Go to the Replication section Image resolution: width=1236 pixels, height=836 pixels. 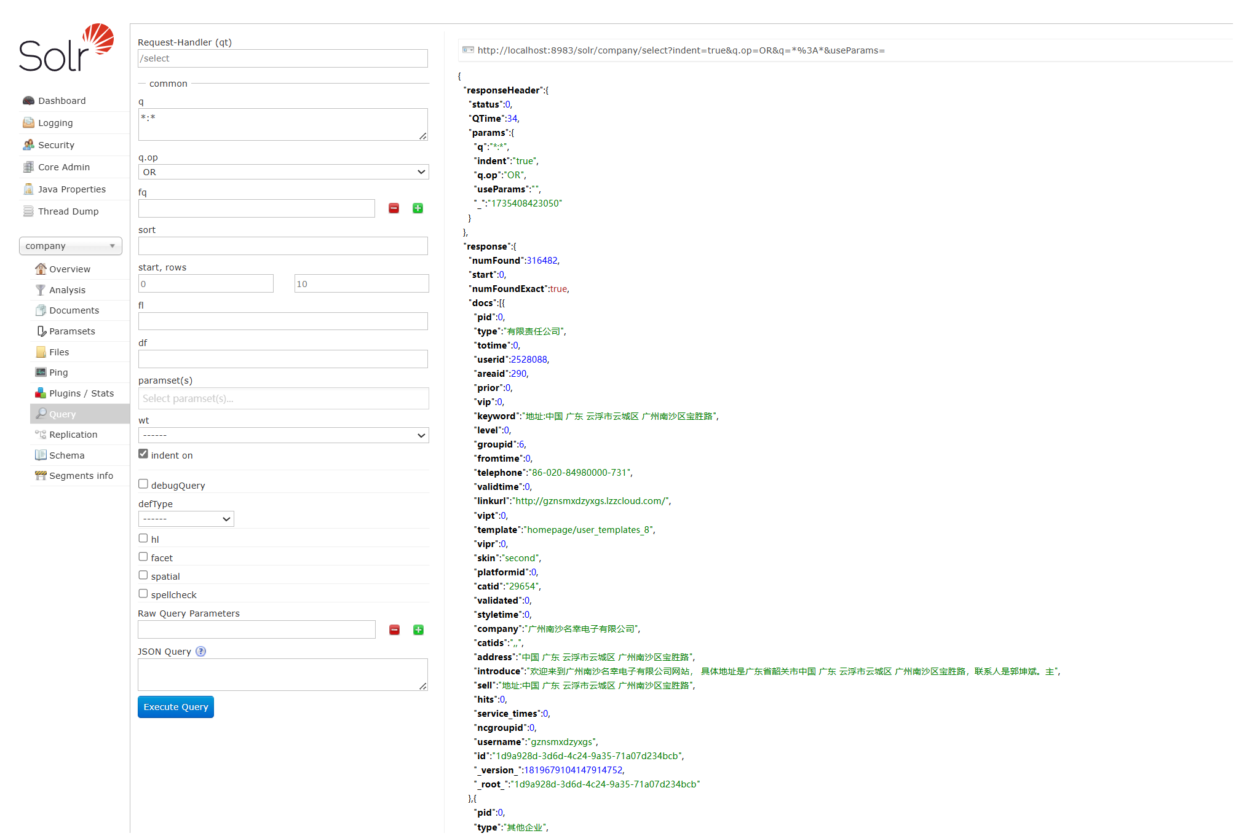click(x=73, y=435)
